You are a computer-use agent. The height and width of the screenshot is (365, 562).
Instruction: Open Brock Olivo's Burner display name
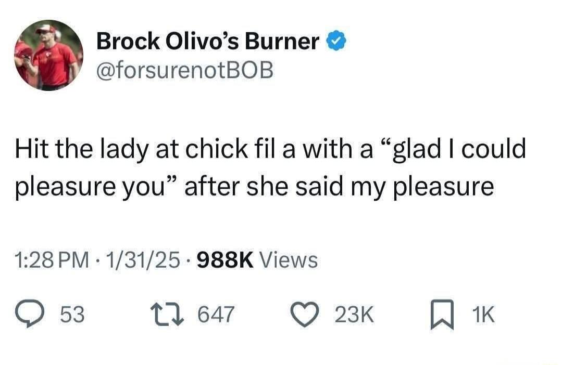click(x=208, y=42)
